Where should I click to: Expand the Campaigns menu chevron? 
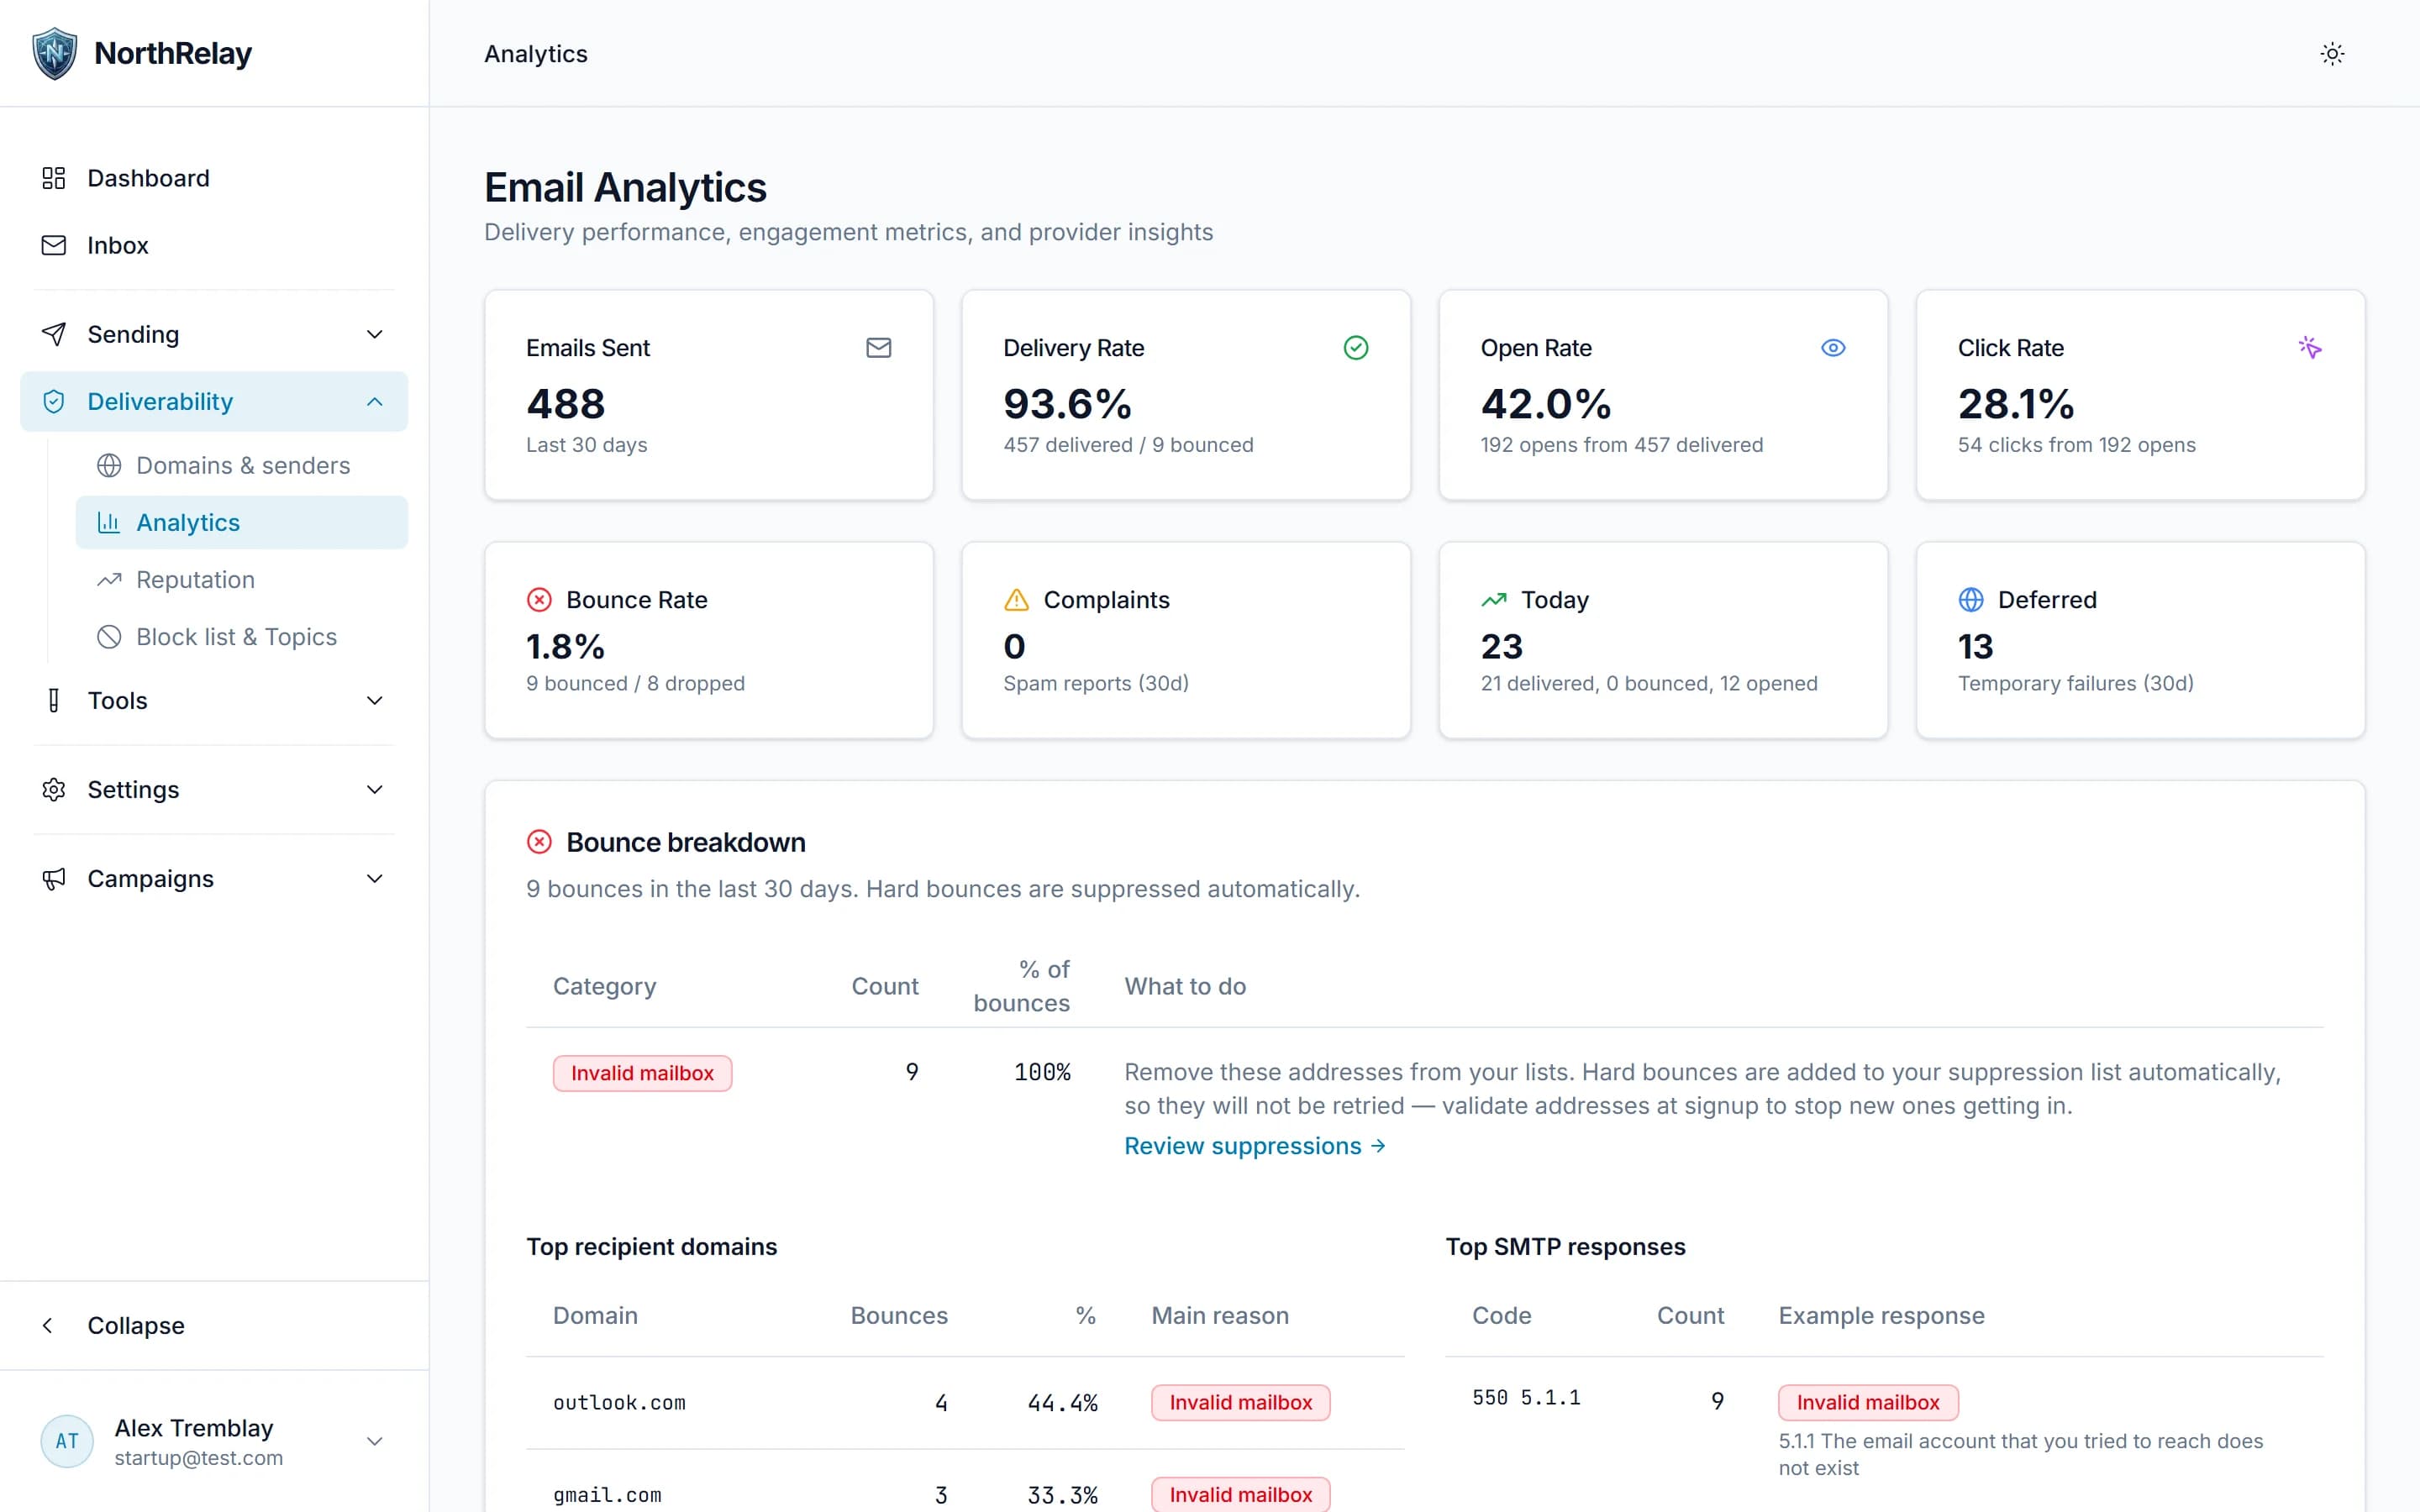[x=374, y=878]
